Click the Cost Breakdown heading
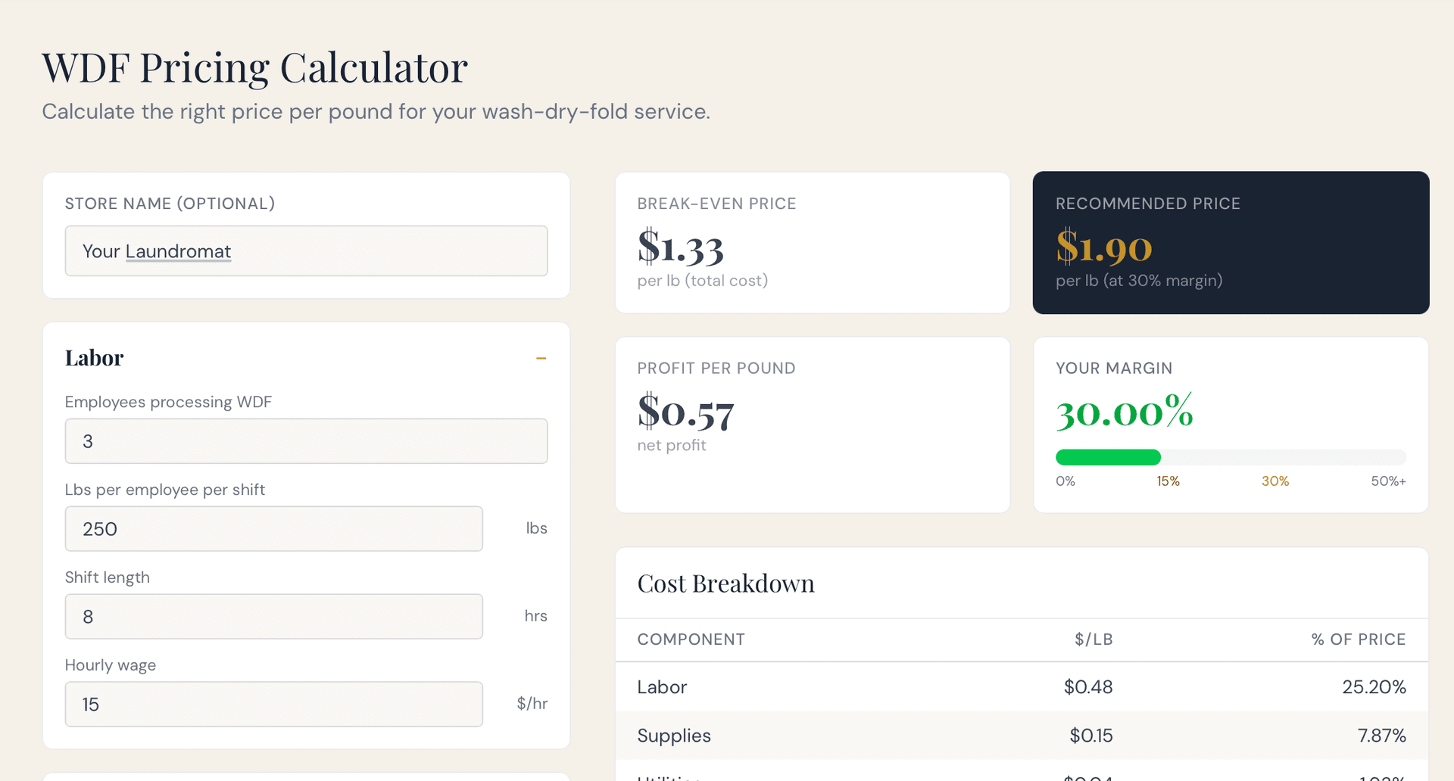The height and width of the screenshot is (781, 1454). [x=725, y=583]
